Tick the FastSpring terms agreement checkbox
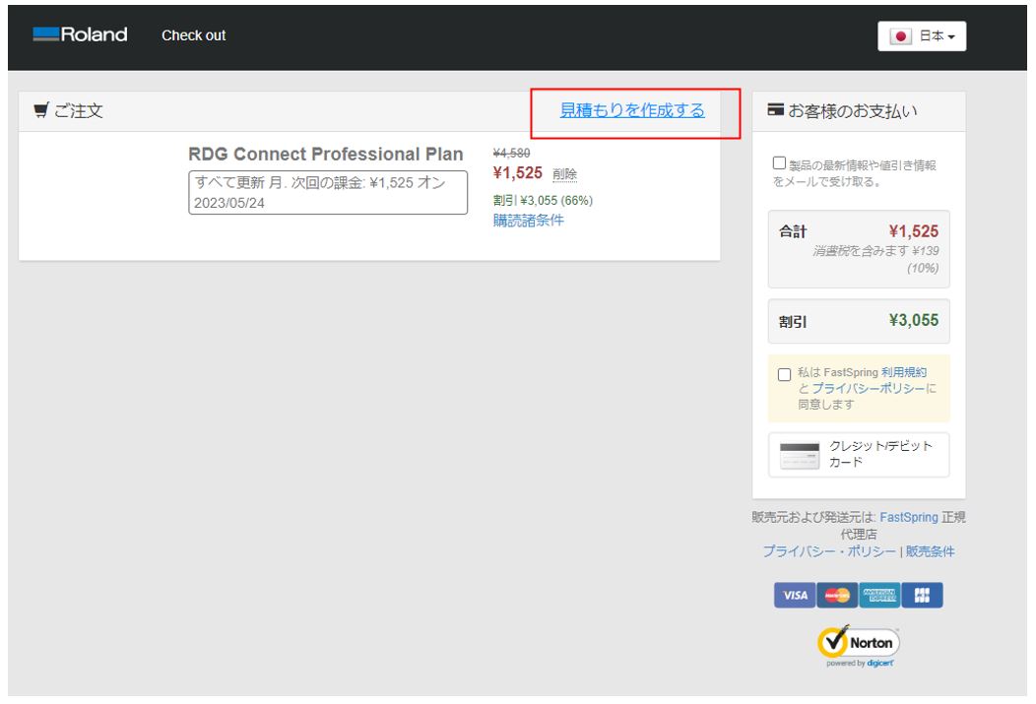The width and height of the screenshot is (1036, 704). tap(784, 374)
